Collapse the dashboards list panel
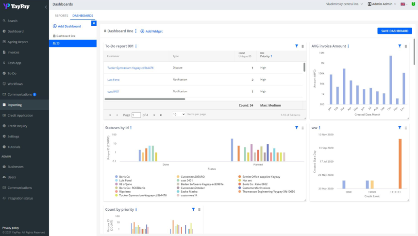 pyautogui.click(x=94, y=23)
